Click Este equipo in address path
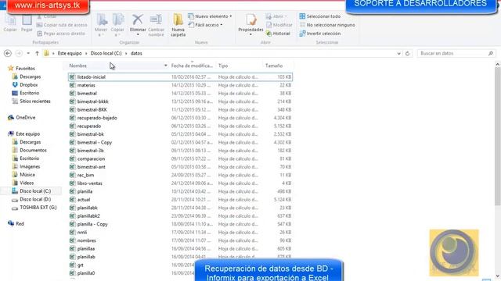501x281 pixels. coord(70,54)
